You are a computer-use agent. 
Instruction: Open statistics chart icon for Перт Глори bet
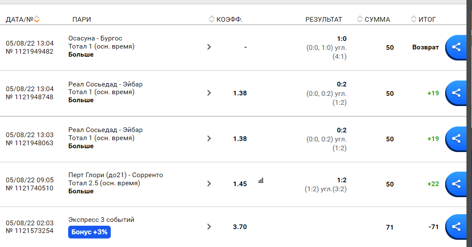[x=261, y=180]
